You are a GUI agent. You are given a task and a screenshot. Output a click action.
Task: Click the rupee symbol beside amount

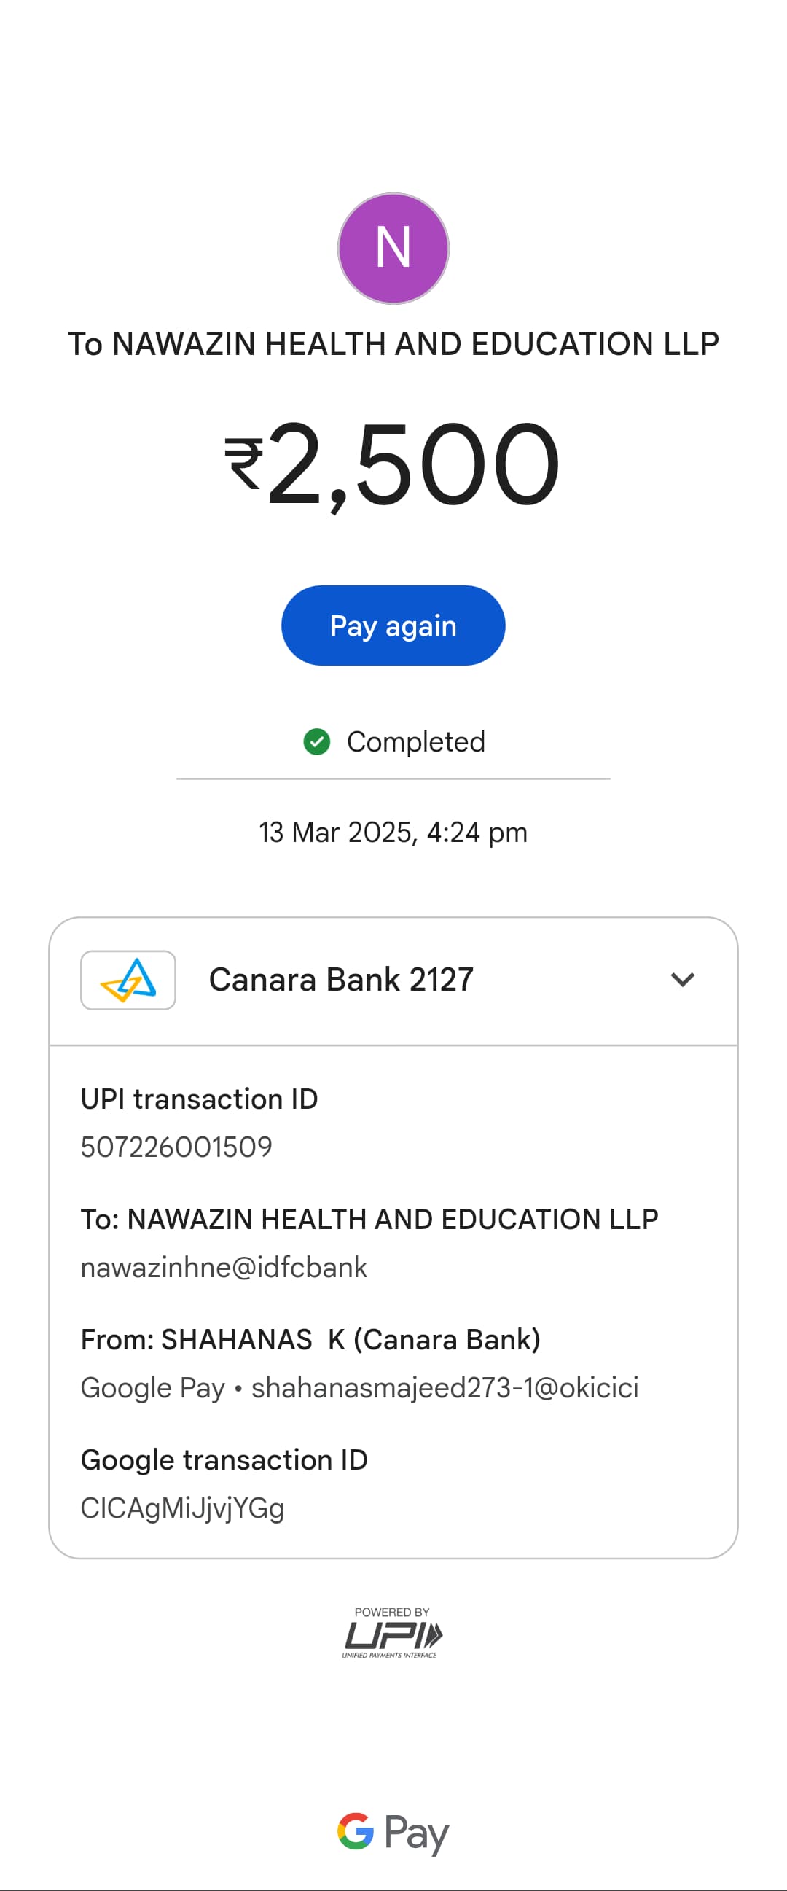(243, 462)
